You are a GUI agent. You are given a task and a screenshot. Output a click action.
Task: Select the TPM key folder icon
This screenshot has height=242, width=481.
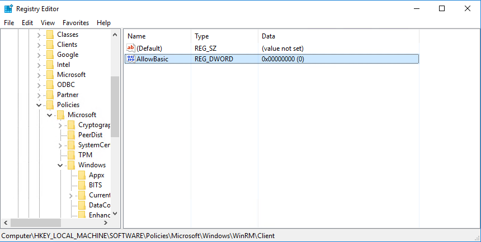click(71, 155)
